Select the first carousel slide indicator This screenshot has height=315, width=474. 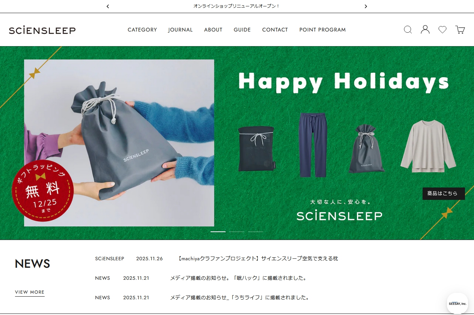[x=218, y=232]
